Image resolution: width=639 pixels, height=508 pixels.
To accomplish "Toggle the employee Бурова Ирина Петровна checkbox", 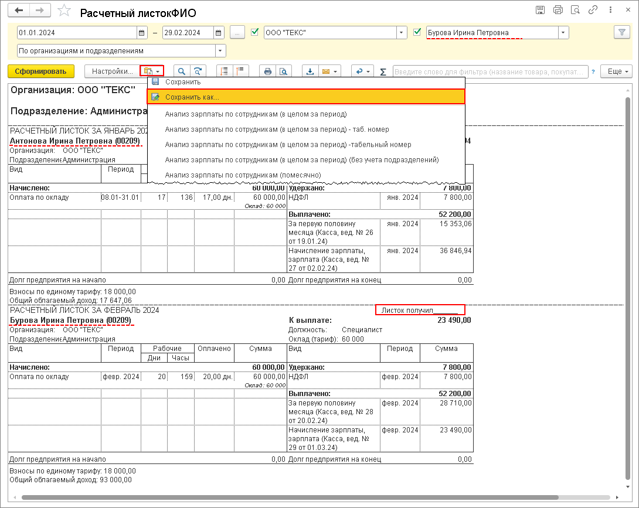I will 417,32.
